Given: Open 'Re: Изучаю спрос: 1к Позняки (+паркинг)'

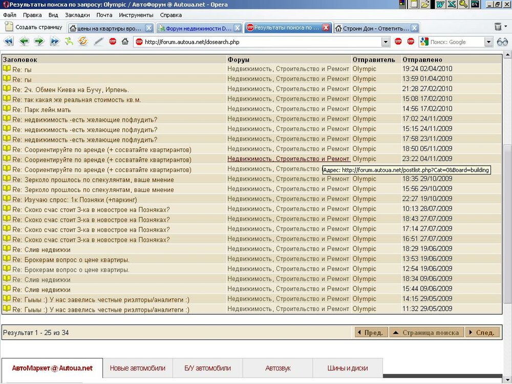Looking at the screenshot, I should (75, 200).
